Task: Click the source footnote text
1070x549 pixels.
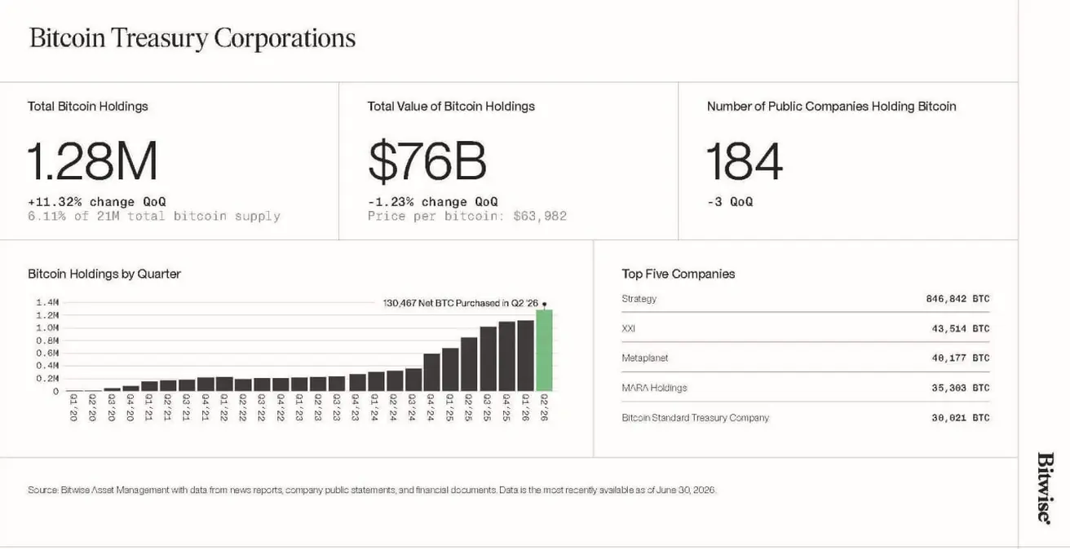Action: pos(372,490)
